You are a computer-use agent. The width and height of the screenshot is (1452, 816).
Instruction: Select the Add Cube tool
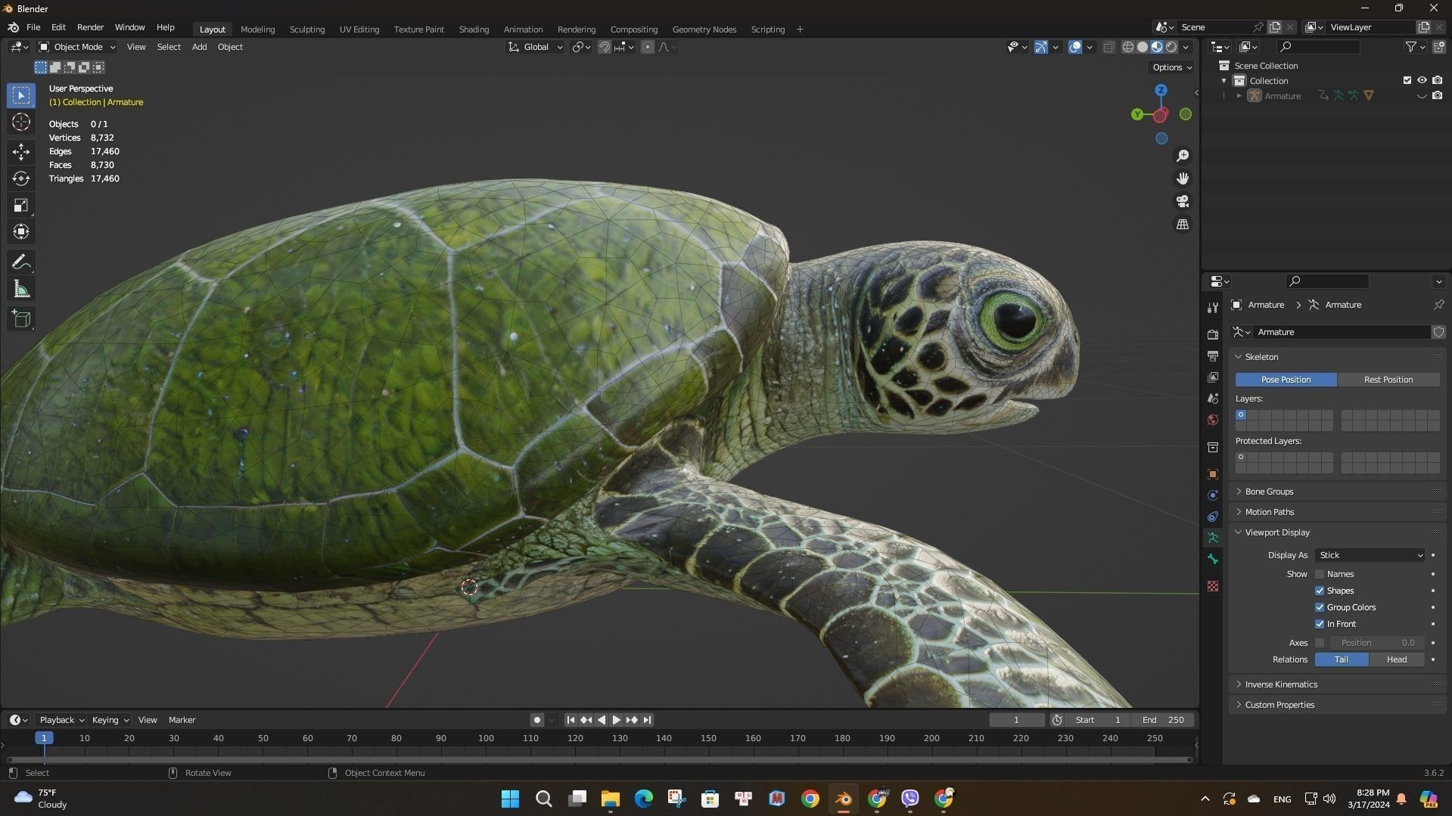21,319
